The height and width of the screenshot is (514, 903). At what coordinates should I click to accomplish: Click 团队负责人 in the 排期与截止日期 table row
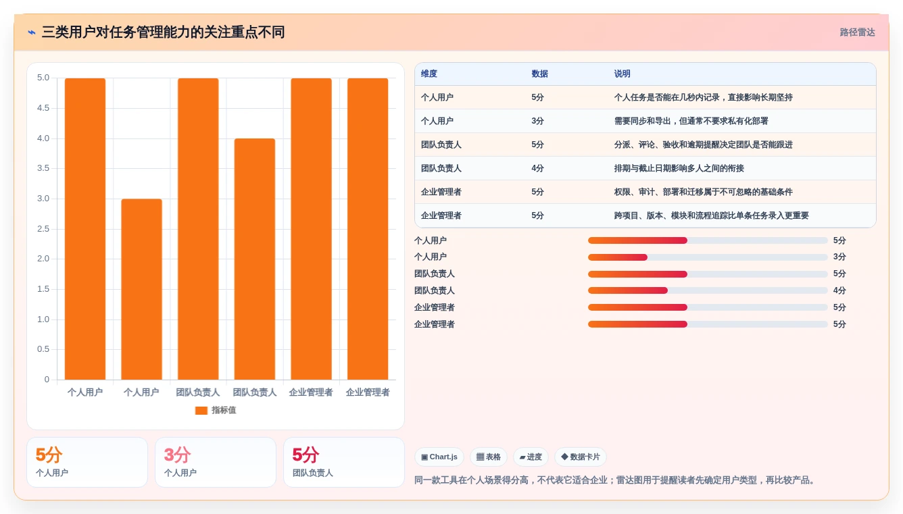click(x=441, y=168)
